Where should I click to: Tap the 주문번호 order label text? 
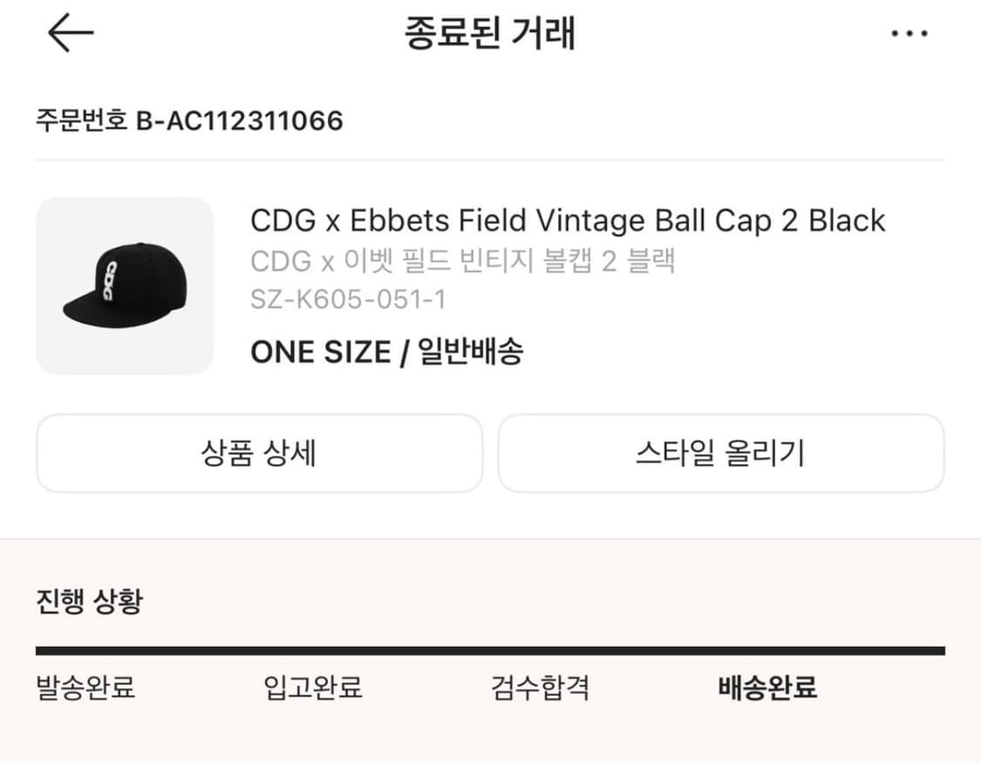pyautogui.click(x=83, y=120)
